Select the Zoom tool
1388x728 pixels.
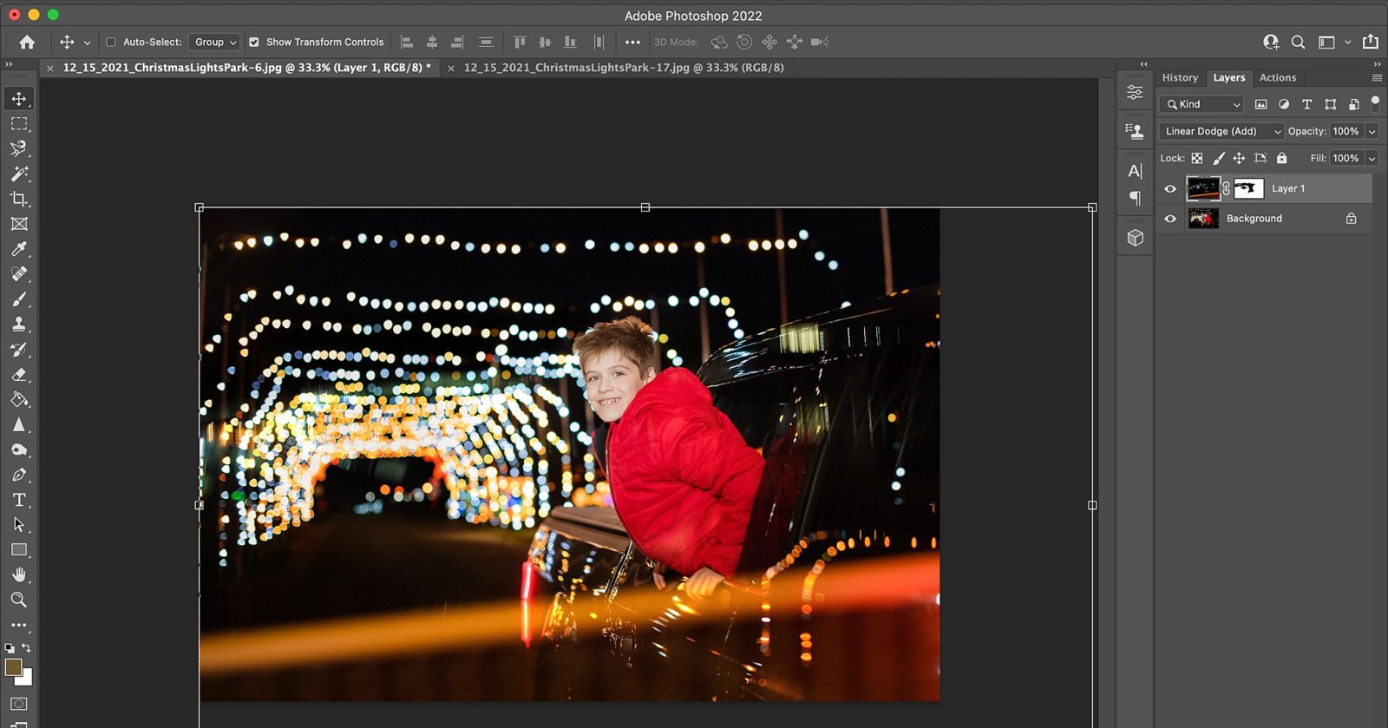[19, 600]
